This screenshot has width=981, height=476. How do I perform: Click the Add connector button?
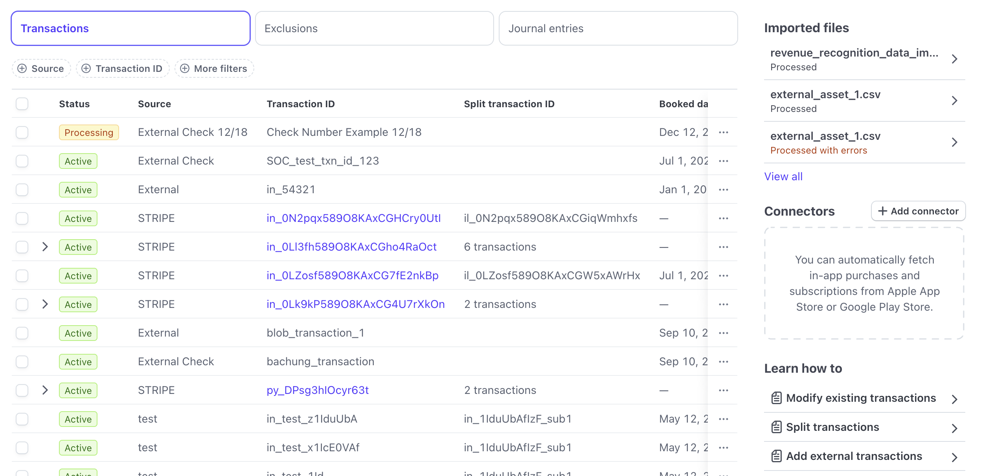tap(918, 211)
